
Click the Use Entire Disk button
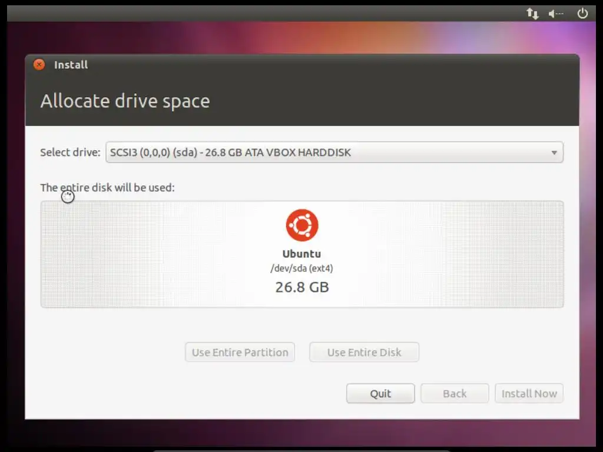coord(364,352)
